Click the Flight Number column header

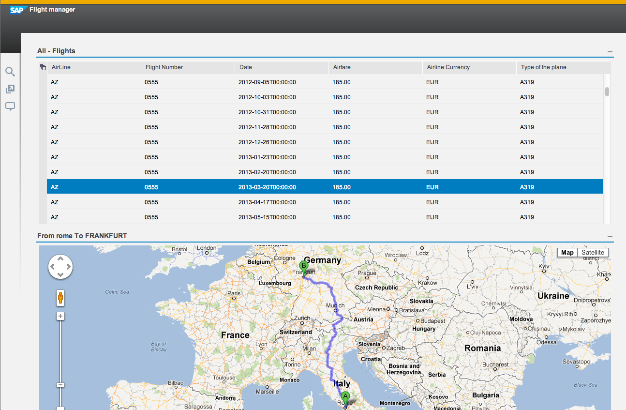187,67
